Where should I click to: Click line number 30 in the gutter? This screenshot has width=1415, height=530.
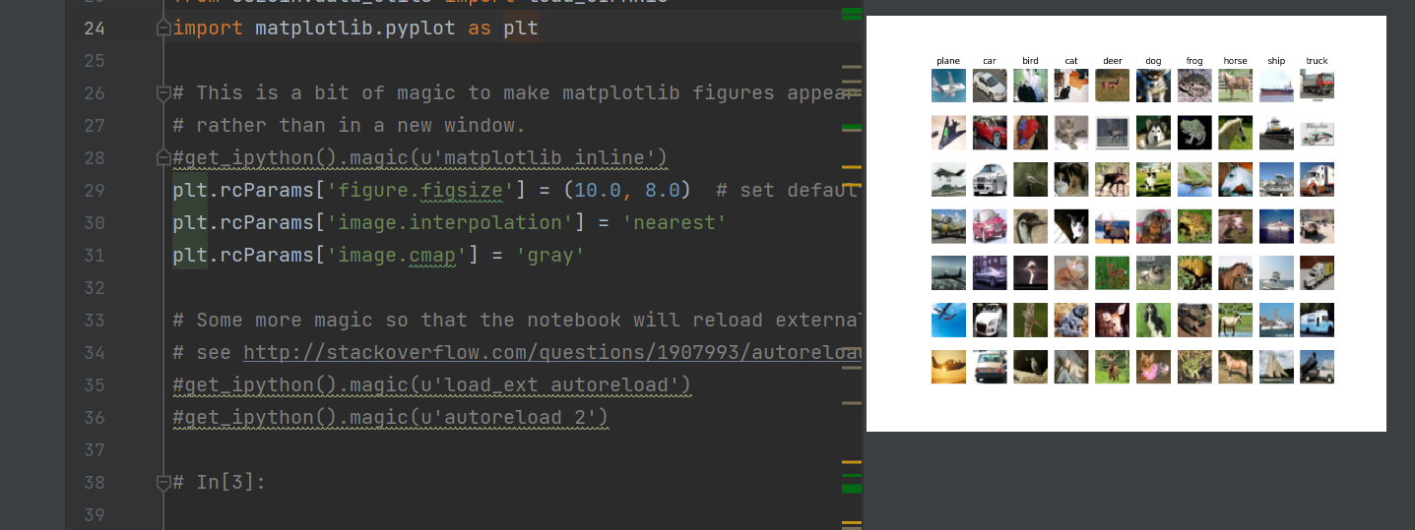[x=95, y=223]
